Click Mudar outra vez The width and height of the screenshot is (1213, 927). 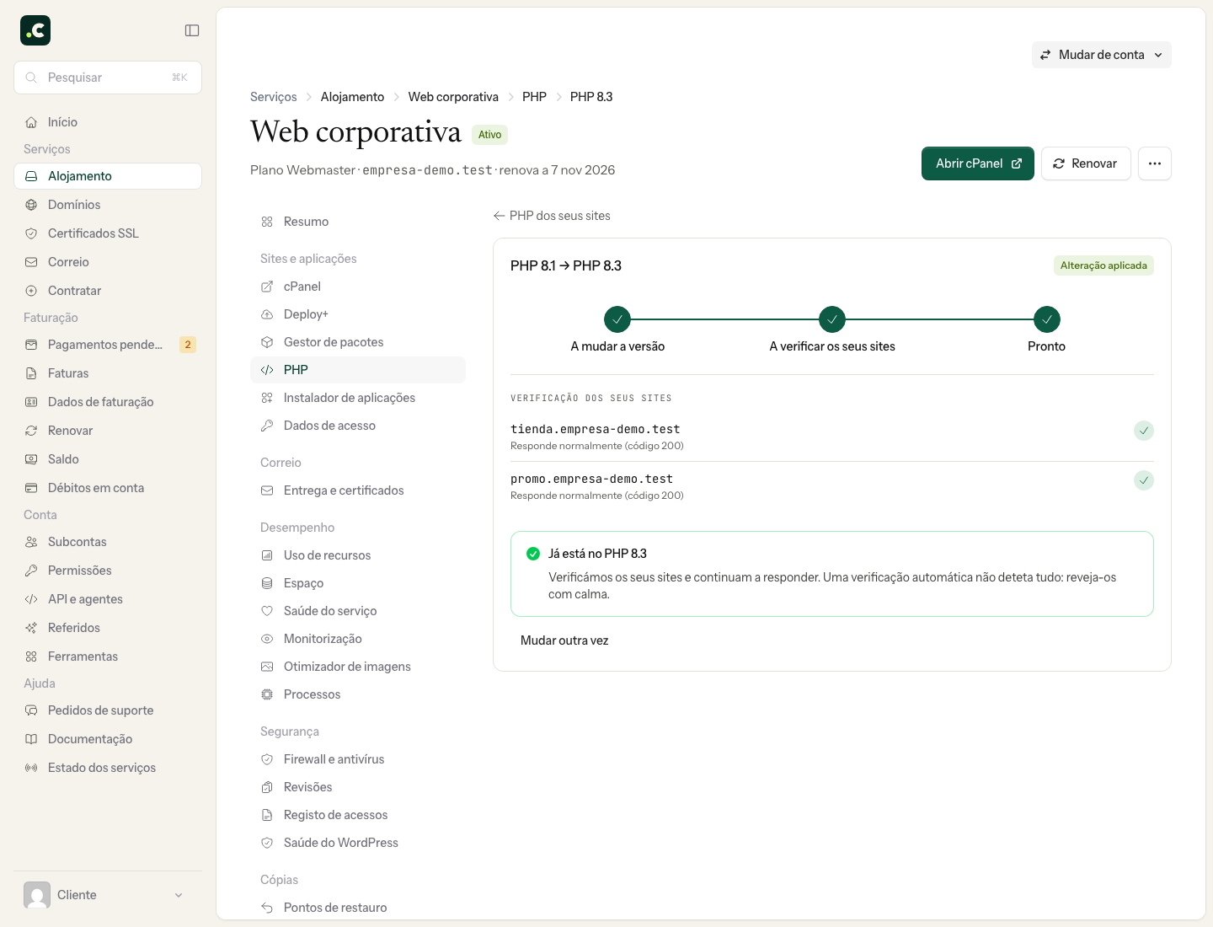pos(564,640)
